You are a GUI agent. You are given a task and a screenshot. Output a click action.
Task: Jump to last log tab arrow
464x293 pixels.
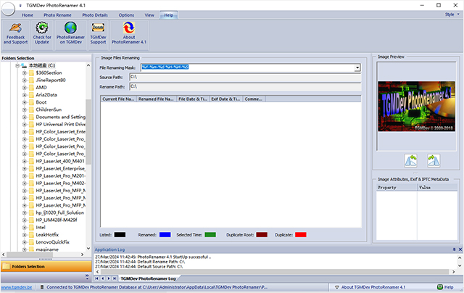tap(115, 278)
